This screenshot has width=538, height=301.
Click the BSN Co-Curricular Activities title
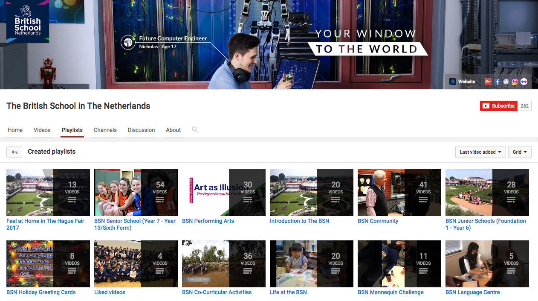tap(217, 292)
